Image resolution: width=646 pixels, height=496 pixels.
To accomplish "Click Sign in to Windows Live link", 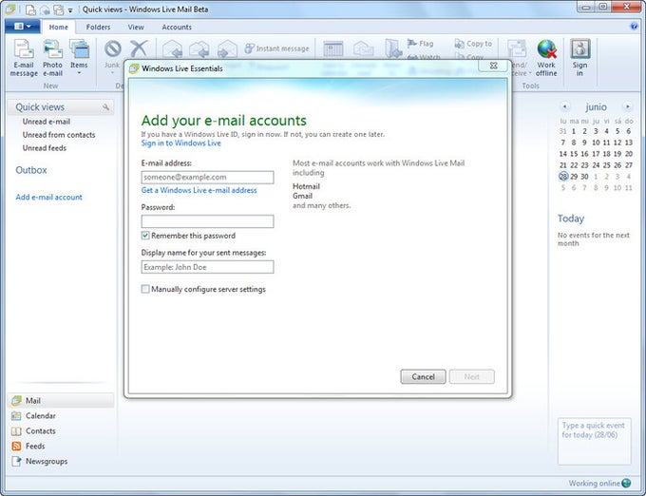I will click(x=180, y=143).
